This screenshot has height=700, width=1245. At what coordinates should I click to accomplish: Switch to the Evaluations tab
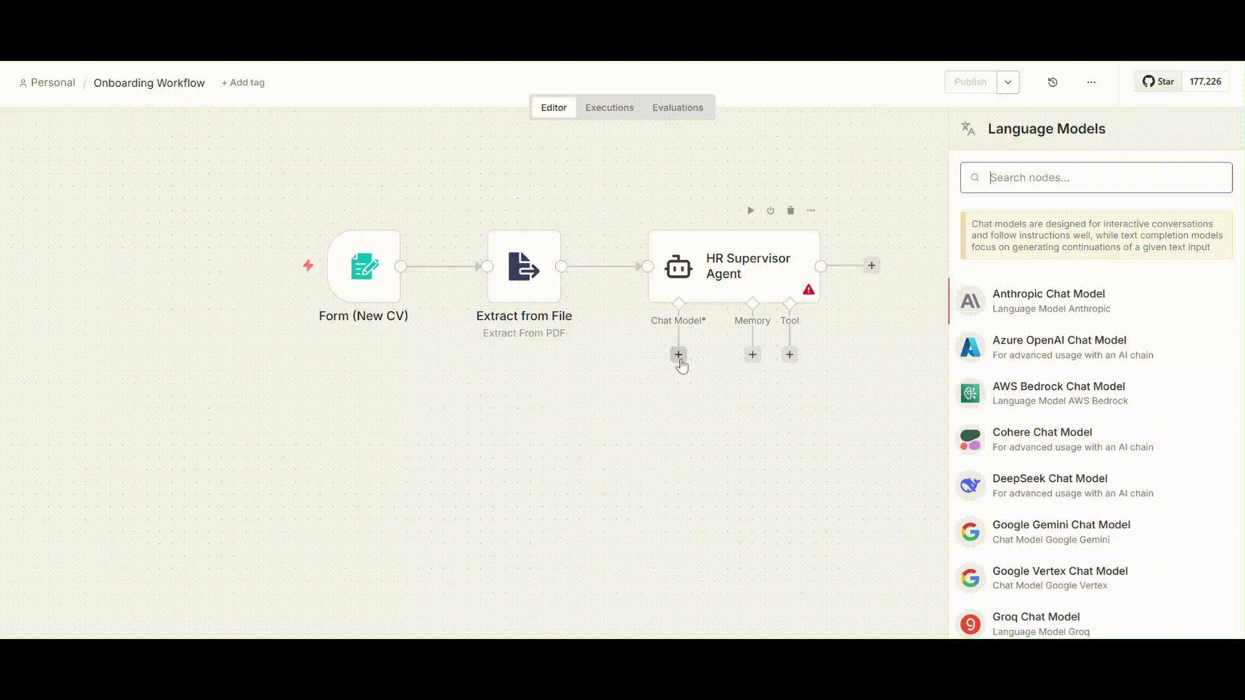point(677,108)
